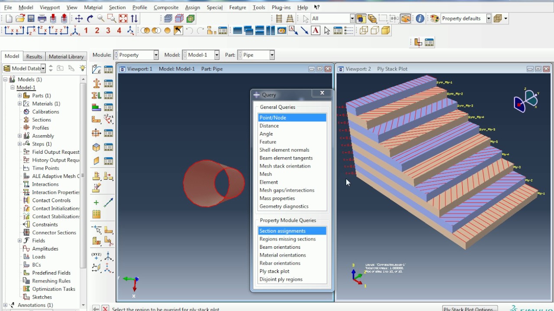Apply custom view 3
This screenshot has width=554, height=311.
pos(108,31)
